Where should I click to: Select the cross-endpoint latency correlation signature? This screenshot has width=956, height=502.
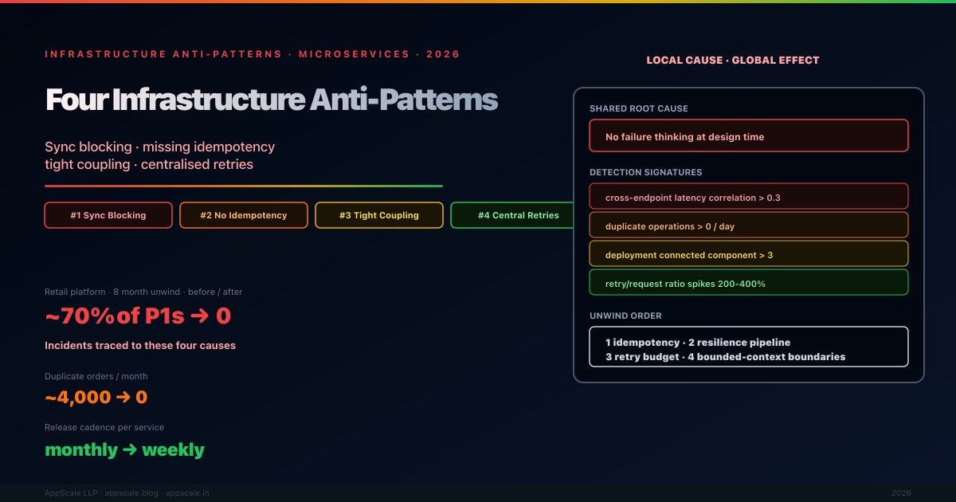tap(748, 197)
